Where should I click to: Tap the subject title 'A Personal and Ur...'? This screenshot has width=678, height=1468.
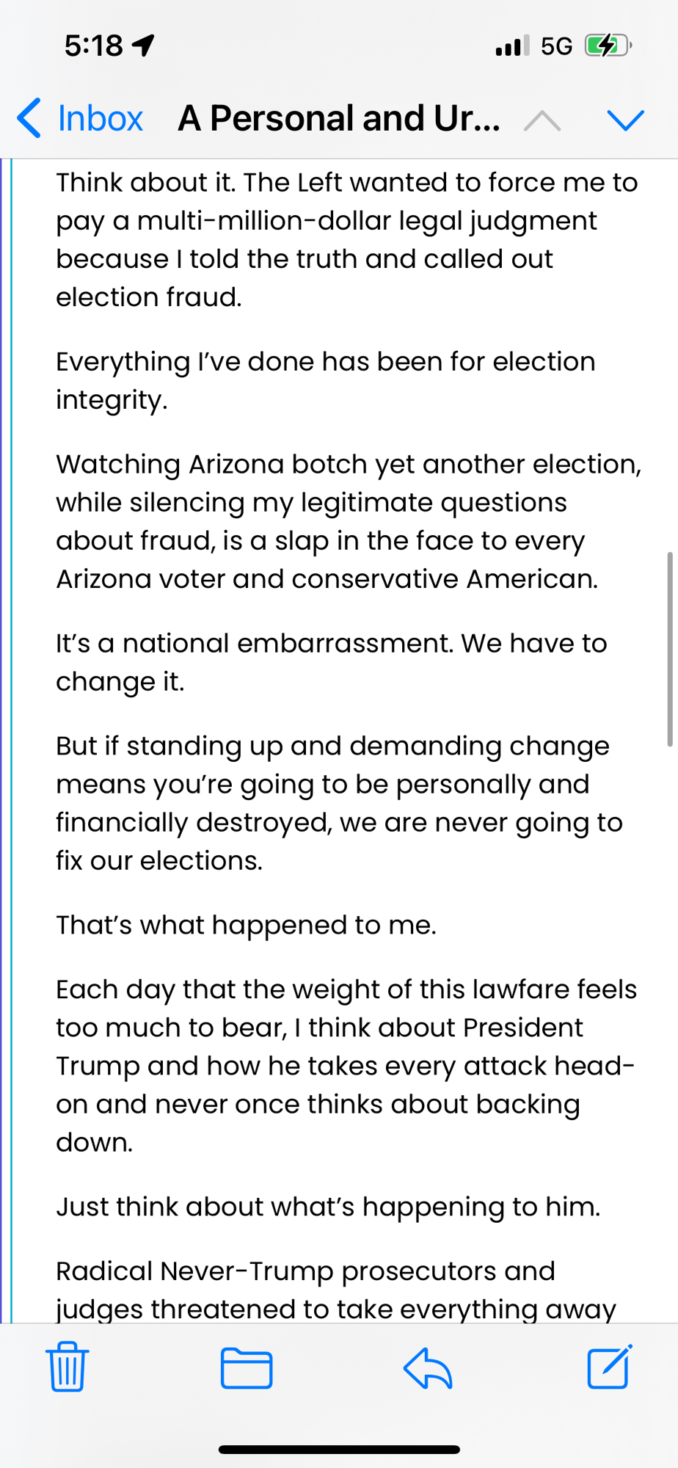click(339, 118)
